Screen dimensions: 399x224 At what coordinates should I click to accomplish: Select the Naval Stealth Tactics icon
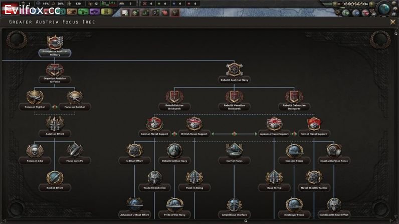point(313,177)
